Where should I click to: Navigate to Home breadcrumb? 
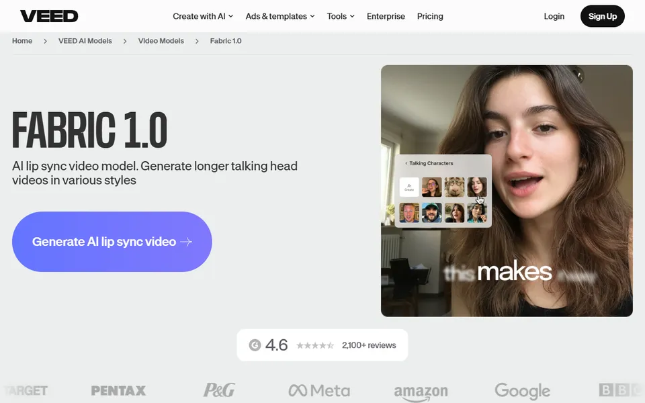click(x=22, y=41)
